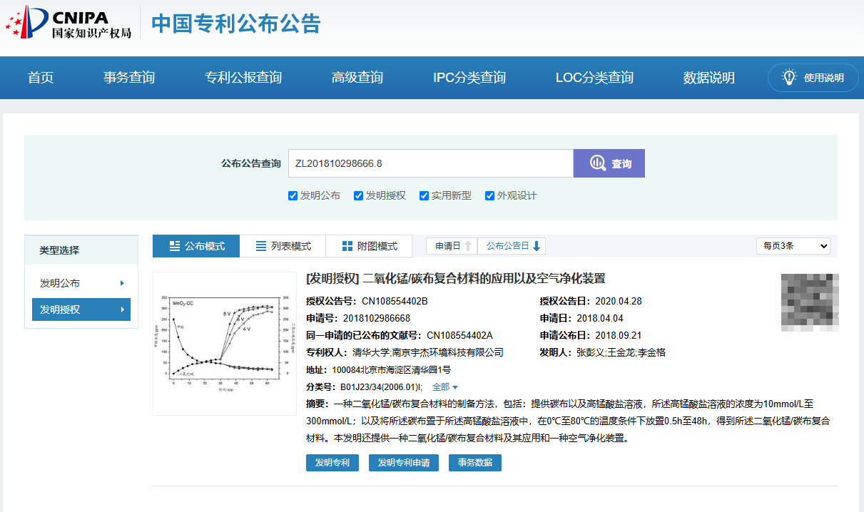Uncheck the 外观设计 checkbox
864x512 pixels.
coord(489,195)
